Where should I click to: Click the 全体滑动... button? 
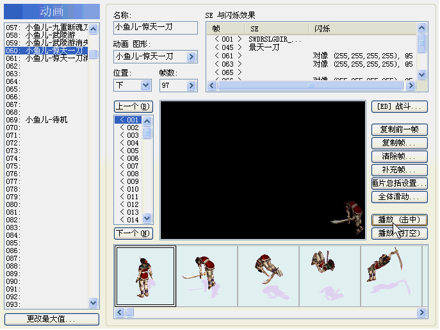[x=400, y=197]
